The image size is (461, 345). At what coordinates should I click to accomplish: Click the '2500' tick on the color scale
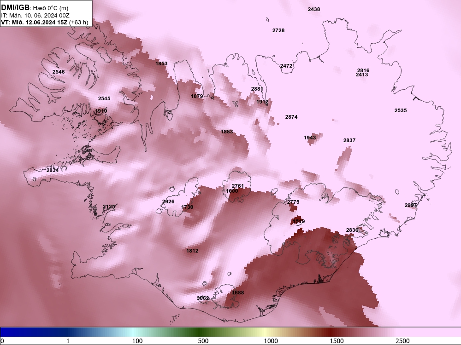402,341
